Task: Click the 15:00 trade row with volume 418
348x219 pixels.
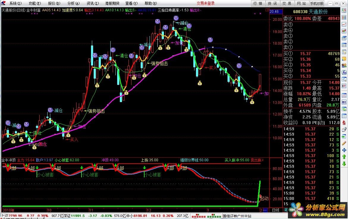Action: pyautogui.click(x=311, y=198)
